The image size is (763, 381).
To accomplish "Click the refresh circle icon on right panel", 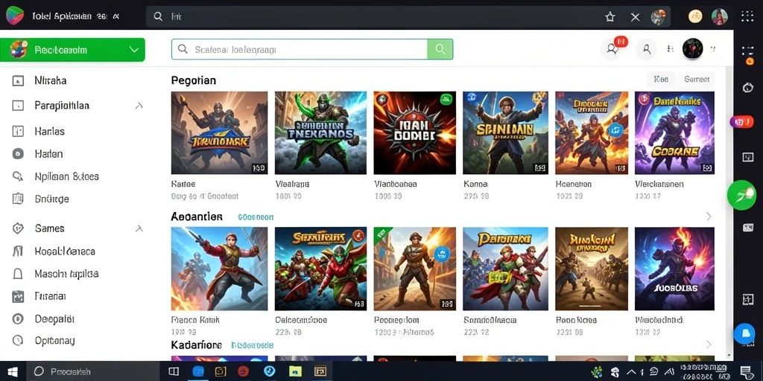I will [748, 88].
